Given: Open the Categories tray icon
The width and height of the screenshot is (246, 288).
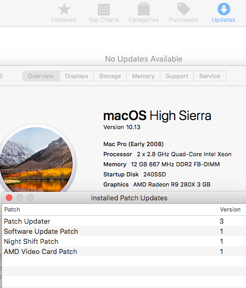Looking at the screenshot, I should pyautogui.click(x=144, y=9).
